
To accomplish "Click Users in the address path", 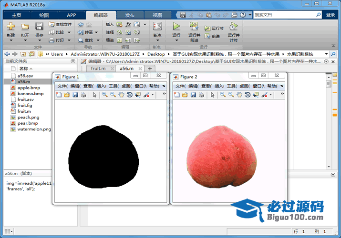I will pyautogui.click(x=57, y=54).
